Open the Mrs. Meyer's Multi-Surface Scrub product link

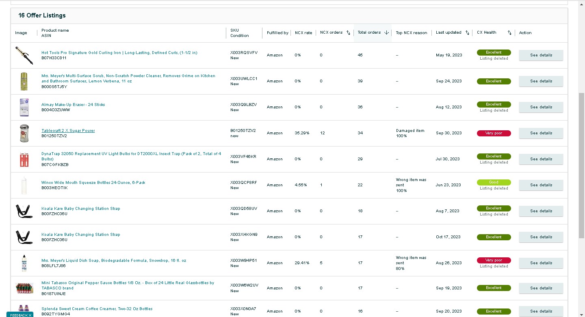click(128, 78)
